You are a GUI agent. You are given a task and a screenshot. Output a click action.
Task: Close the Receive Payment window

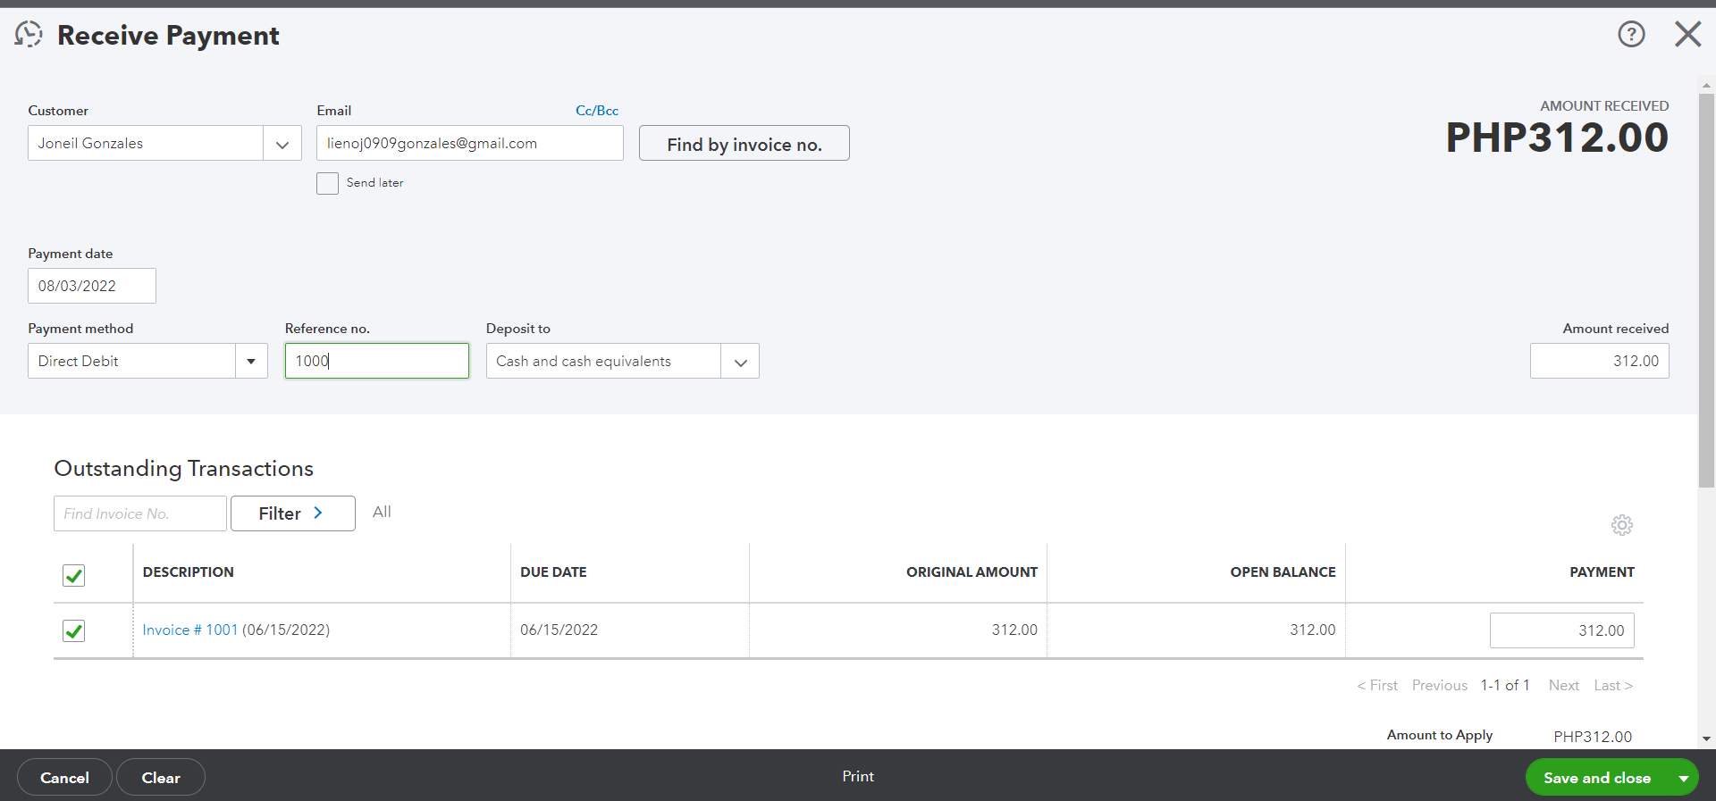click(x=1687, y=35)
